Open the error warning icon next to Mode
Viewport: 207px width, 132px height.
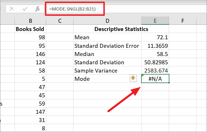pos(133,78)
